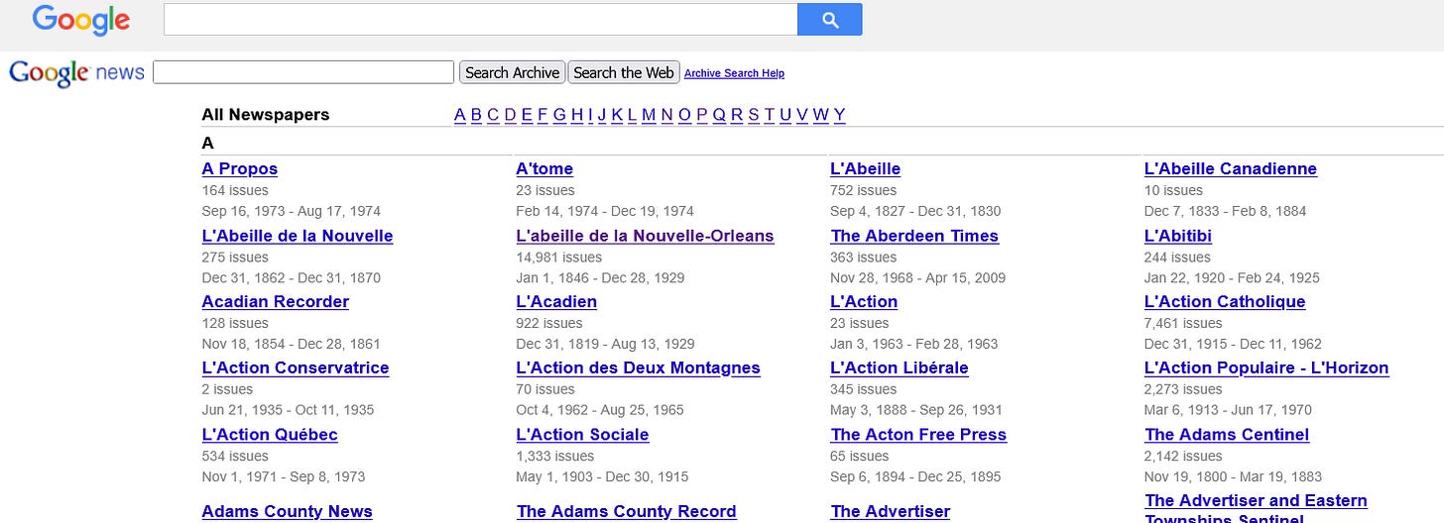
Task: Jump to letter S in index
Action: [x=754, y=115]
